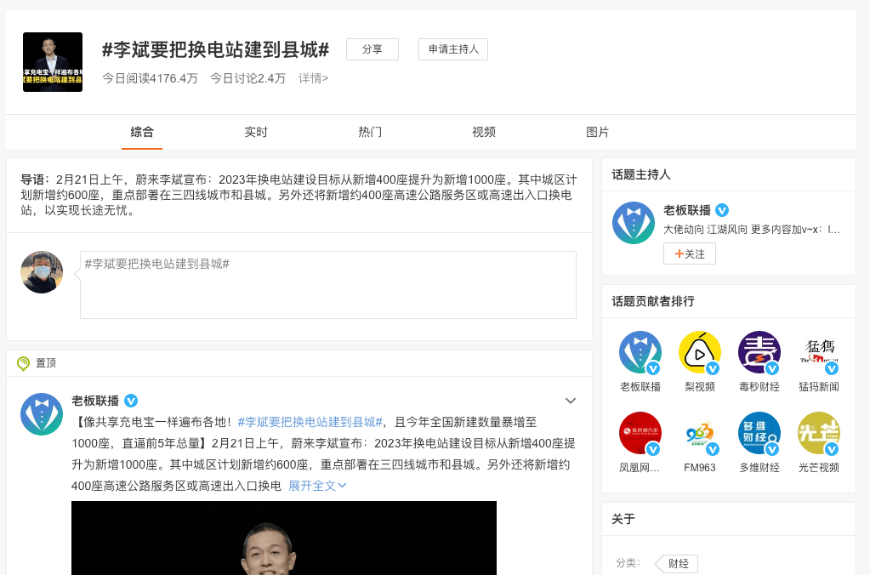Click the 今日阅读4176.4万 statistic
The image size is (870, 575).
pyautogui.click(x=150, y=78)
